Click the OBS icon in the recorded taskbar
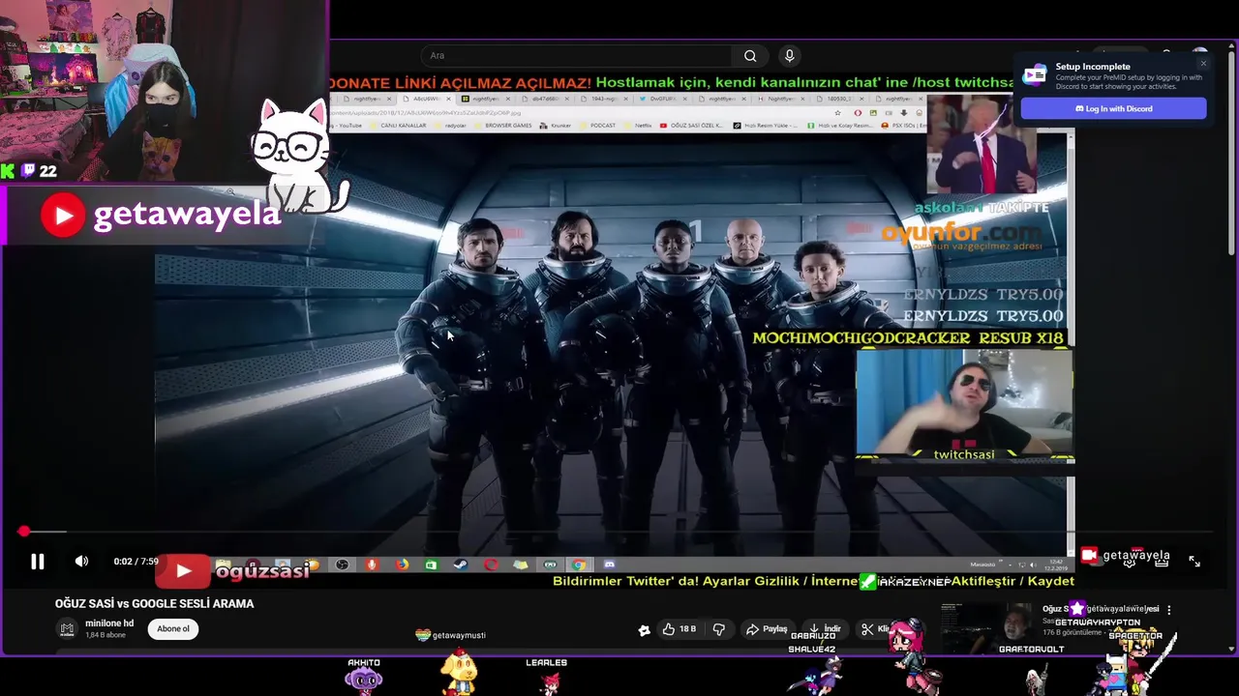This screenshot has width=1239, height=696. coord(342,565)
